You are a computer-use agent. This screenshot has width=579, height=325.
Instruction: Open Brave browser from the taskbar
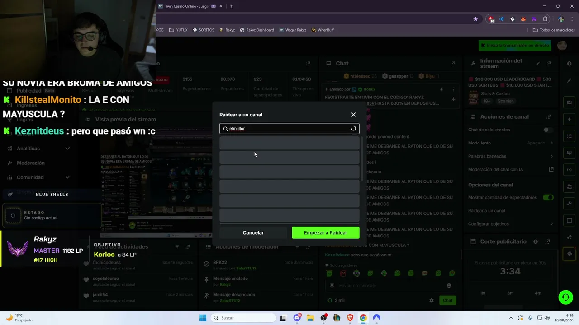tap(350, 318)
